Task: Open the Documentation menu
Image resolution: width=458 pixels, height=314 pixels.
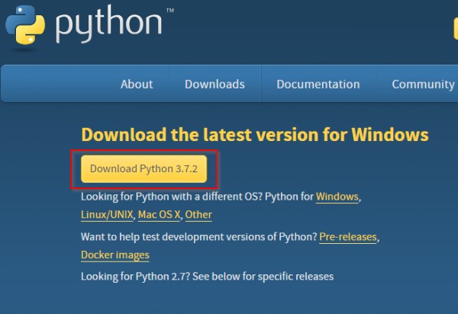Action: [x=318, y=85]
